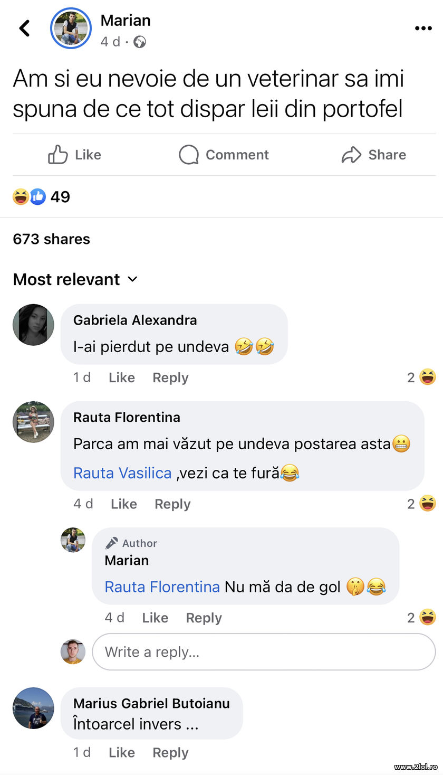View Gabriela Alexandra's profile picture
The image size is (443, 775).
pos(33,324)
